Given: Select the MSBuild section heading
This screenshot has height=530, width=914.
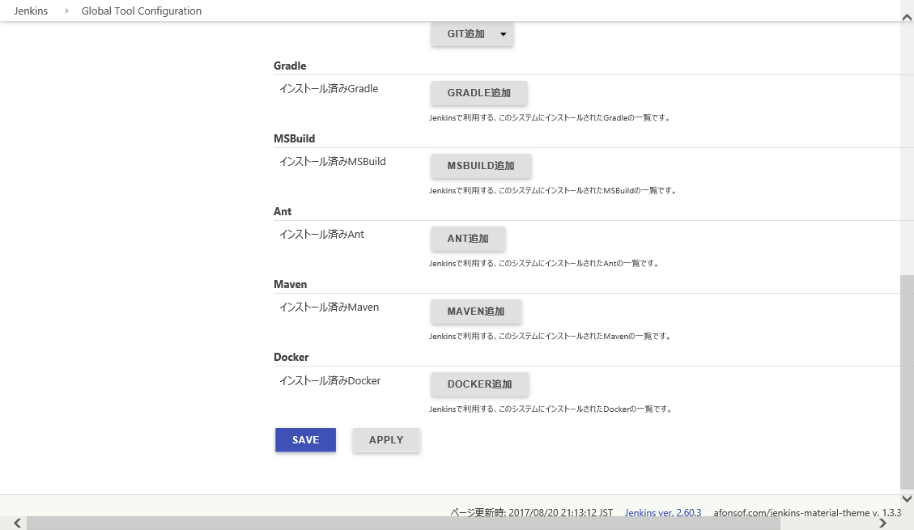Looking at the screenshot, I should pos(295,138).
